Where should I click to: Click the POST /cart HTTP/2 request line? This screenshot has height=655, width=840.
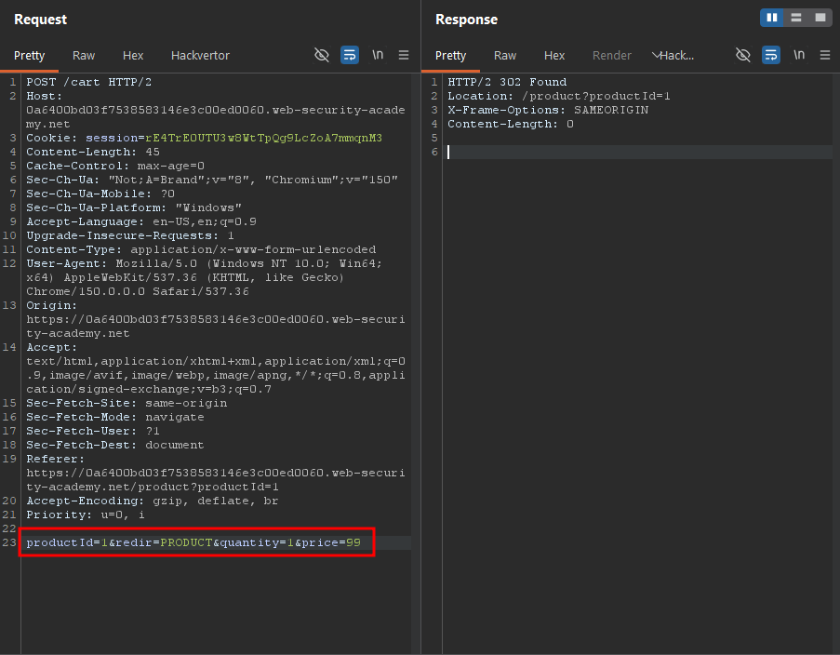[89, 82]
